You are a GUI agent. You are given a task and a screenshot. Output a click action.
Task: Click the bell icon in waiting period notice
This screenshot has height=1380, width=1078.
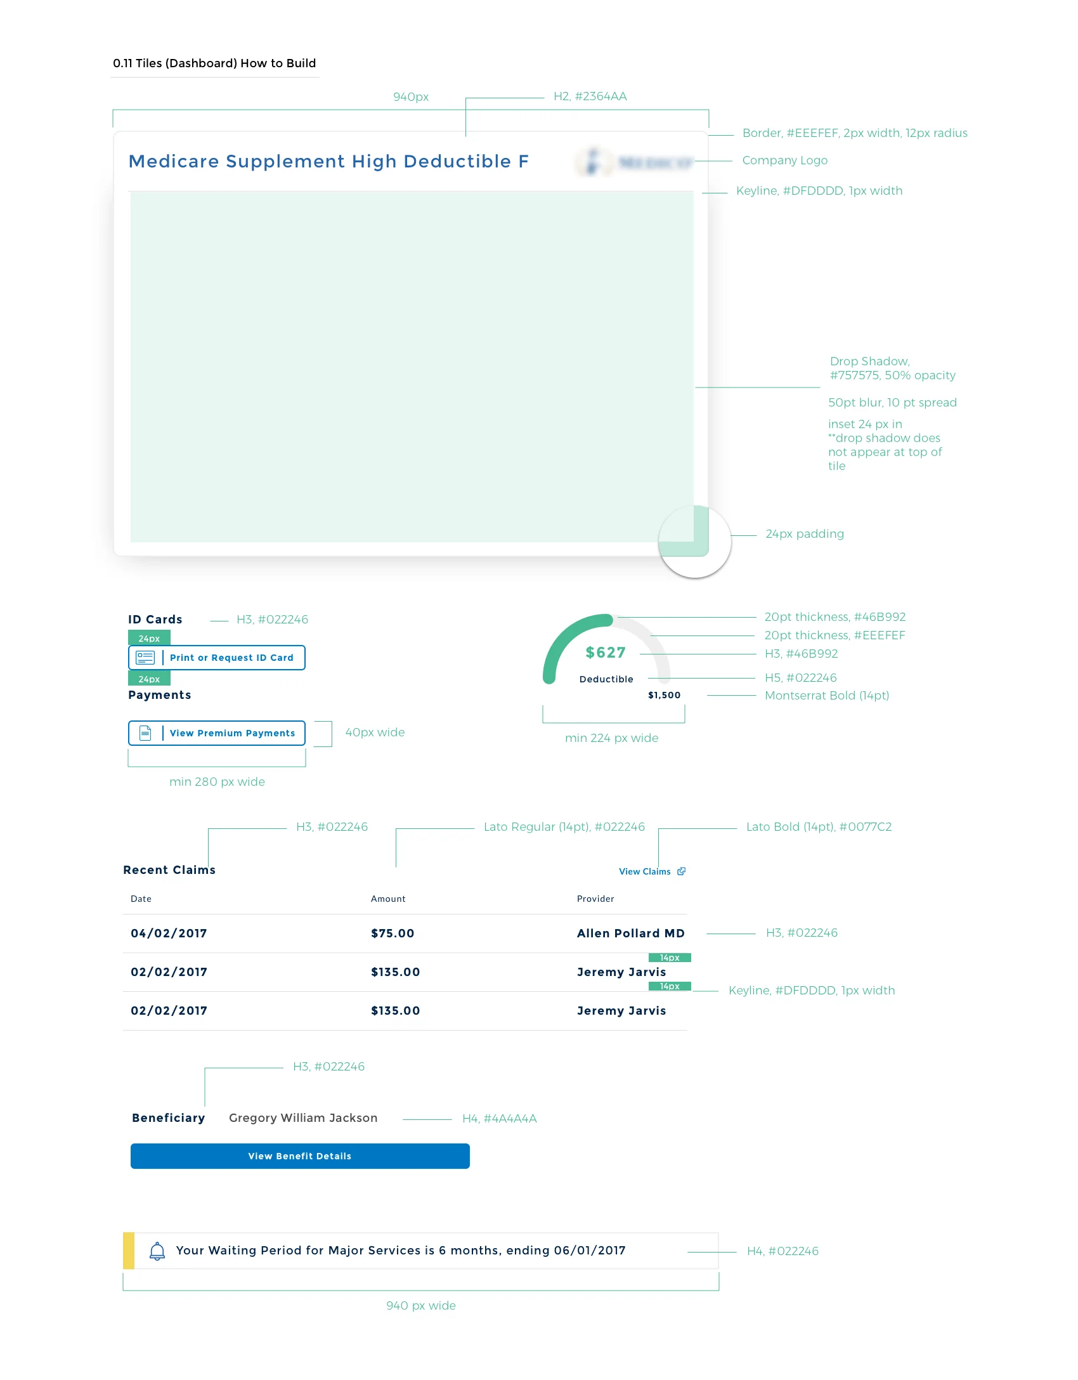point(157,1251)
